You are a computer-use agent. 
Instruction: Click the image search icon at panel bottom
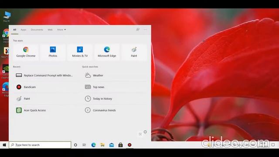tap(140, 134)
